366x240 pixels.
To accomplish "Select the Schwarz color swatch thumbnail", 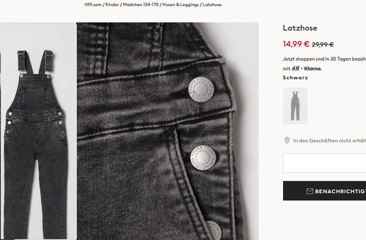I will 295,106.
